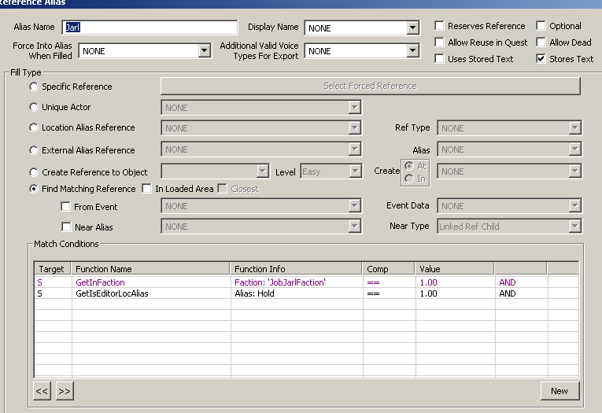
Task: Move condition with the >> button
Action: 65,391
